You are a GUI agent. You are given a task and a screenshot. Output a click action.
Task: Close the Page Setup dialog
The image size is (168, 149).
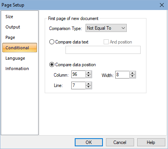pos(162,5)
